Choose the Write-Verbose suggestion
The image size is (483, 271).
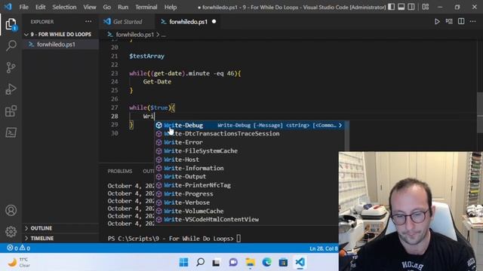[x=250, y=202]
